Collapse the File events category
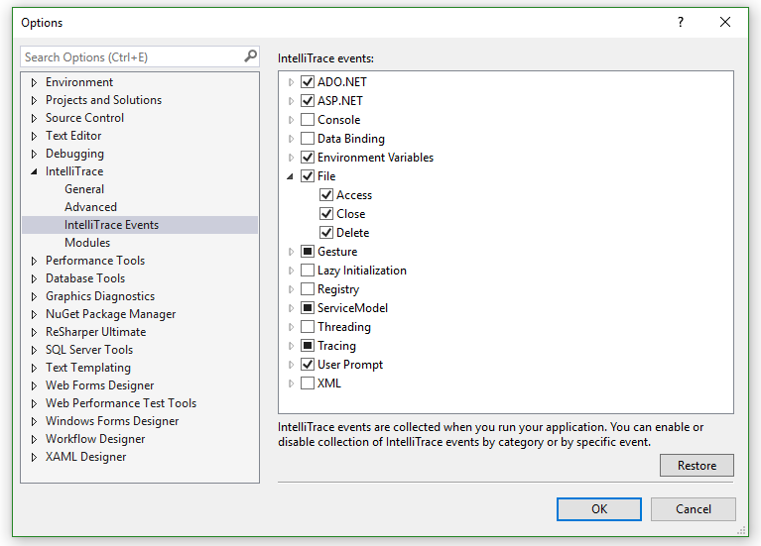The image size is (761, 546). [291, 176]
